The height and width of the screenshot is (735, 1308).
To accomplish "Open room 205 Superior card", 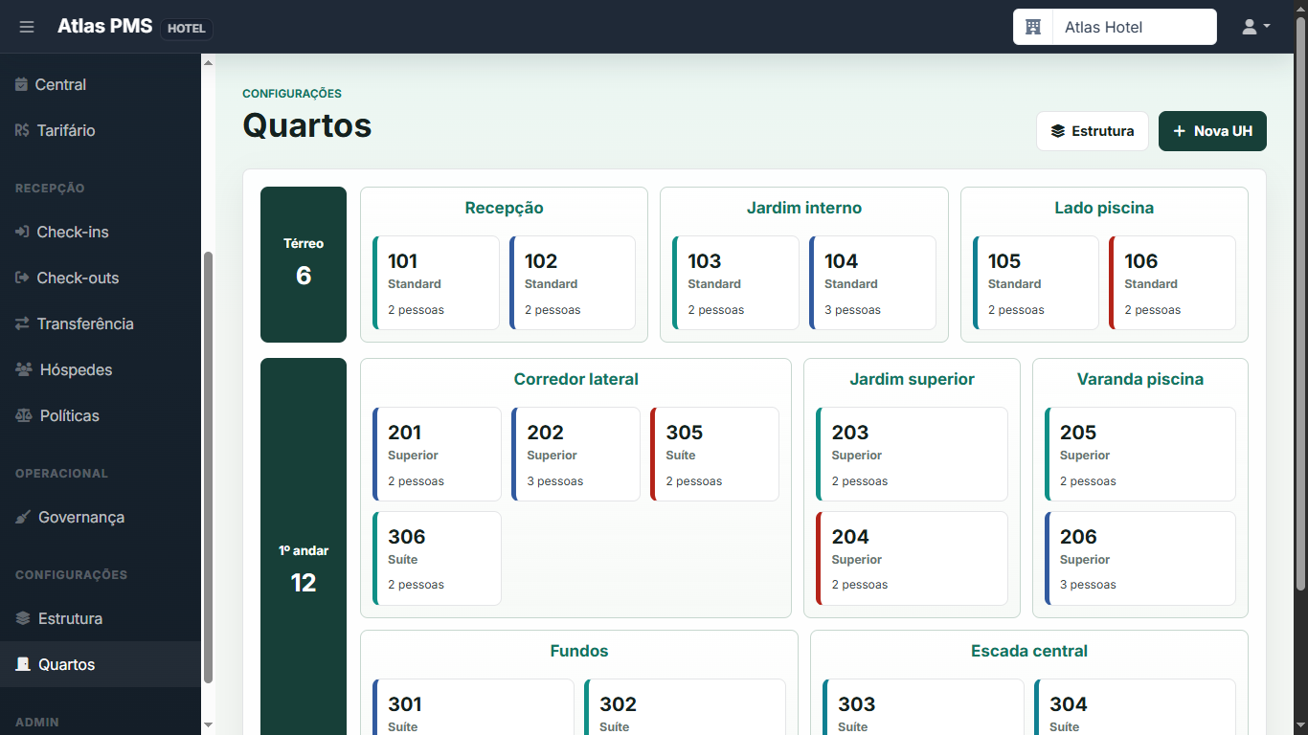I will [x=1140, y=455].
